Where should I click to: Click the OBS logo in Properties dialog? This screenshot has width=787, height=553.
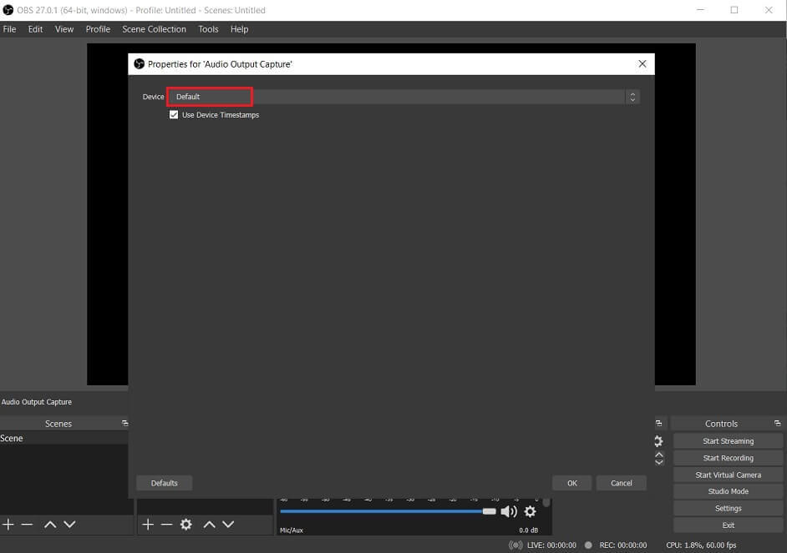pos(139,63)
